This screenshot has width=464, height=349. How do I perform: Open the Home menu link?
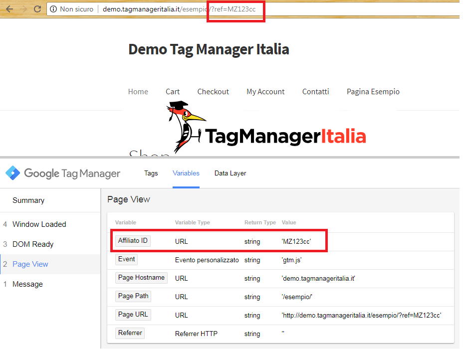pyautogui.click(x=138, y=92)
